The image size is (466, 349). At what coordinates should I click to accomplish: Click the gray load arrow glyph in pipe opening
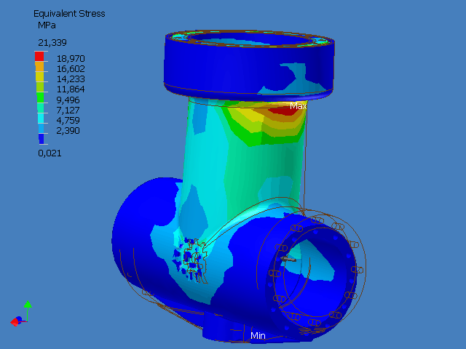[x=288, y=259]
